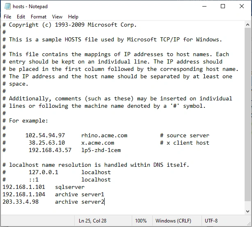This screenshot has height=227, width=252.
Task: Open the Edit menu
Action: tap(21, 17)
